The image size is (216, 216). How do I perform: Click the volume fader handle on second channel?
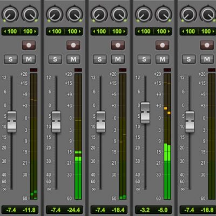click(x=56, y=122)
